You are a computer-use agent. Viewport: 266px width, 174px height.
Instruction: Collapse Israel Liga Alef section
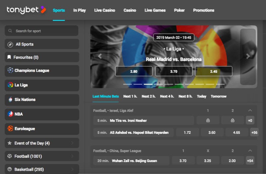(x=250, y=111)
